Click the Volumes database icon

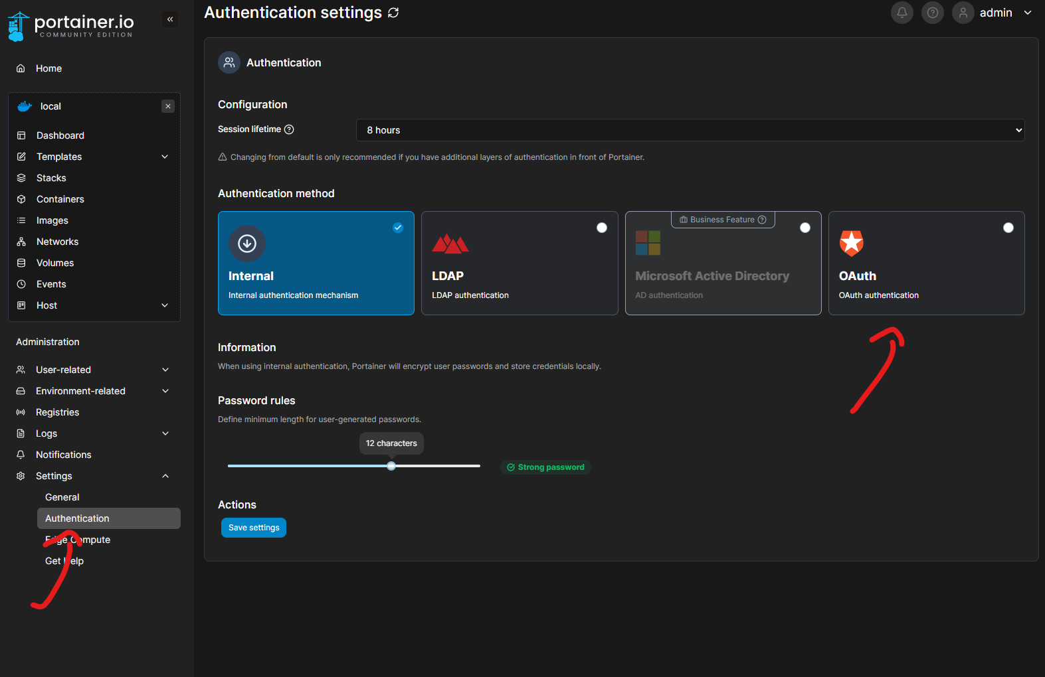click(x=21, y=263)
